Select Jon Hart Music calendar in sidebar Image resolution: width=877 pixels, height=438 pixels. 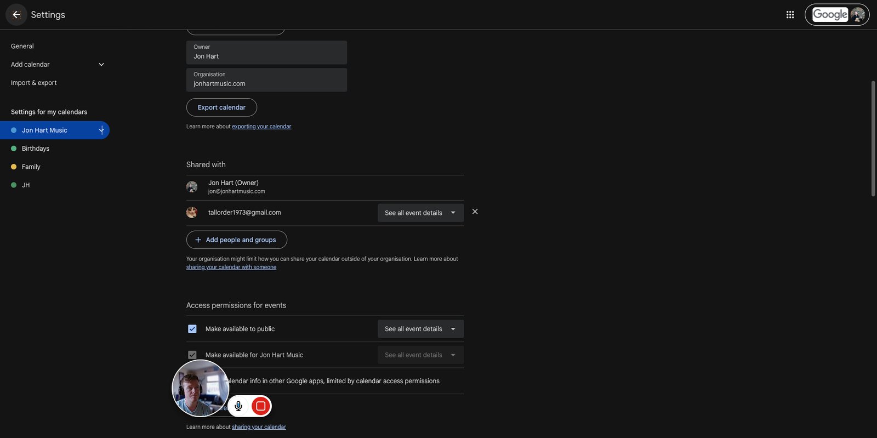55,130
